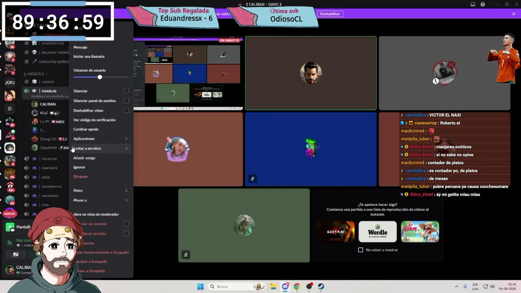The width and height of the screenshot is (521, 293).
Task: Tick the silenciar en servidor checkbox
Action: [x=126, y=224]
